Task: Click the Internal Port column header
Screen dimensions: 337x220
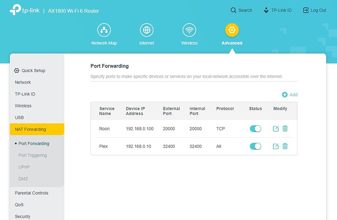Action: click(x=197, y=111)
